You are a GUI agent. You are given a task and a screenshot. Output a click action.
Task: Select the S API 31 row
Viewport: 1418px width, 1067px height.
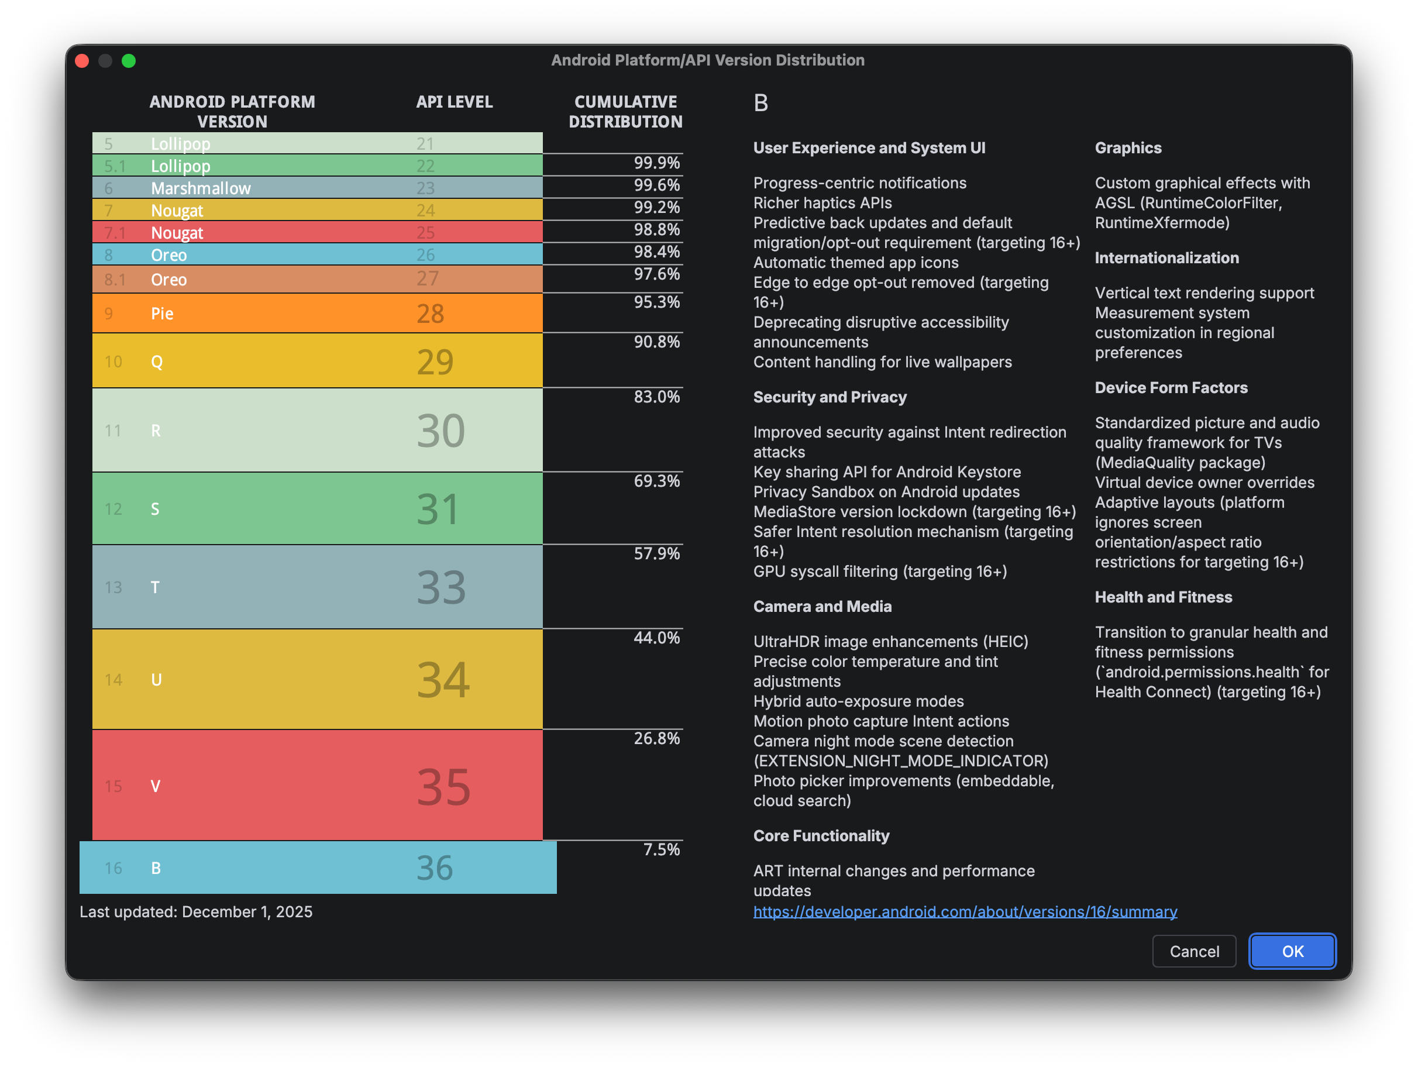pyautogui.click(x=317, y=509)
